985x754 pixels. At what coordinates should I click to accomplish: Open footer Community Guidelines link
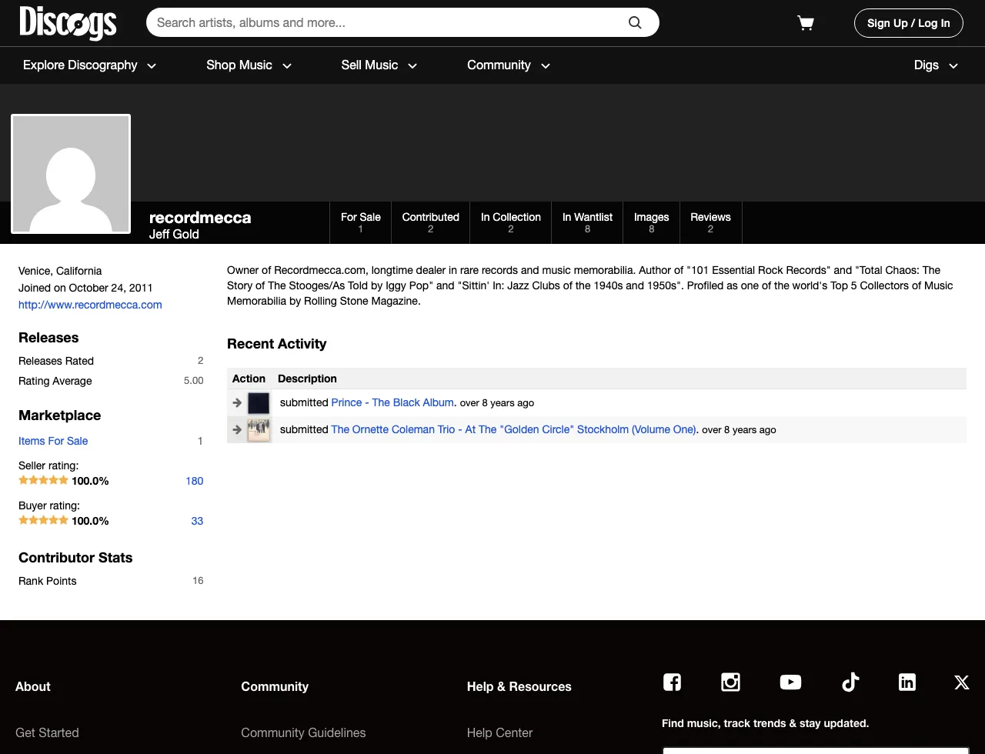click(x=303, y=732)
